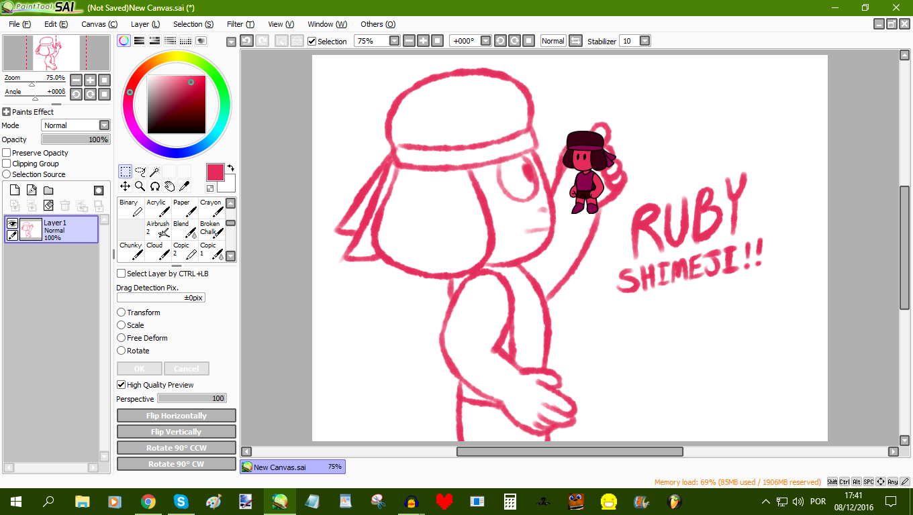Toggle the color wheel panel icon
The image size is (913, 515).
pos(124,41)
